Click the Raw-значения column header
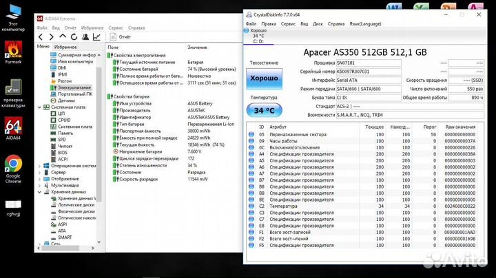 [x=460, y=127]
